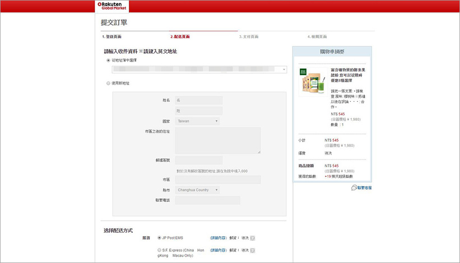Viewport: 460px width, 263px height.
Task: Click help icon beside S.F. Express fee
Action: point(253,250)
